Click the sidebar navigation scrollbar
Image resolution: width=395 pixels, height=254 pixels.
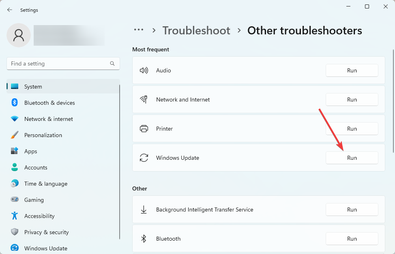point(120,162)
